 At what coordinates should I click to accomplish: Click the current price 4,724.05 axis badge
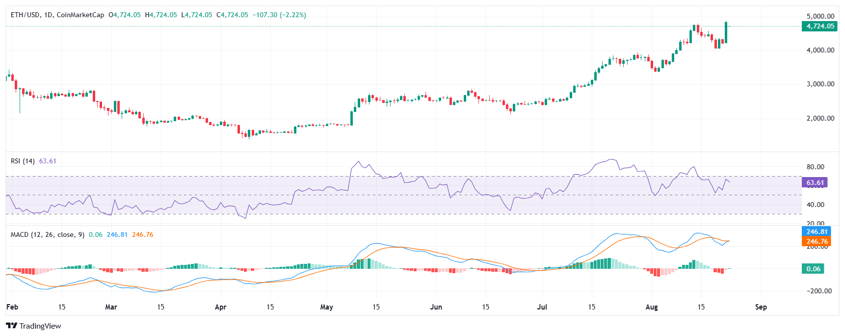pos(820,26)
